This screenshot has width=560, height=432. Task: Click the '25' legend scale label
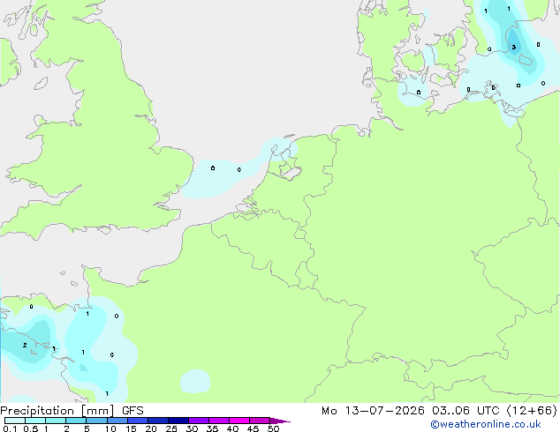171,428
